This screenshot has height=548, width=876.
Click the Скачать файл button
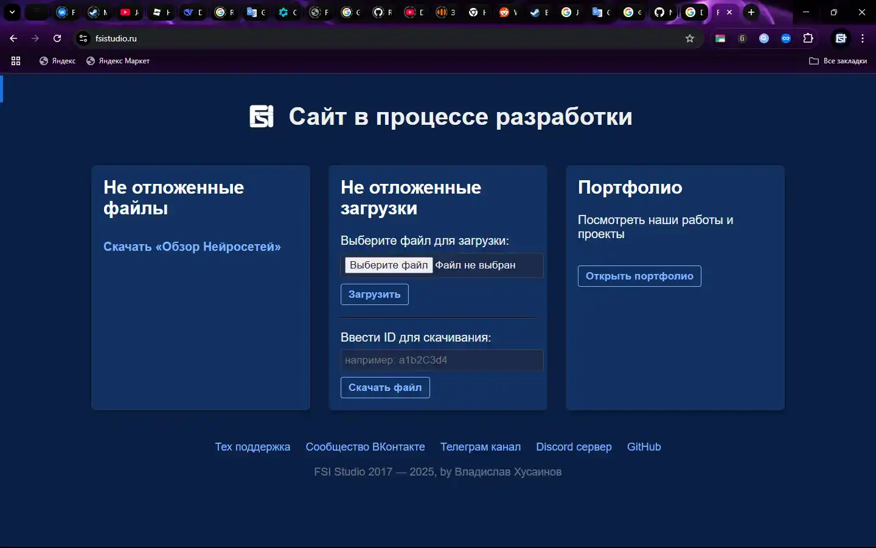385,387
